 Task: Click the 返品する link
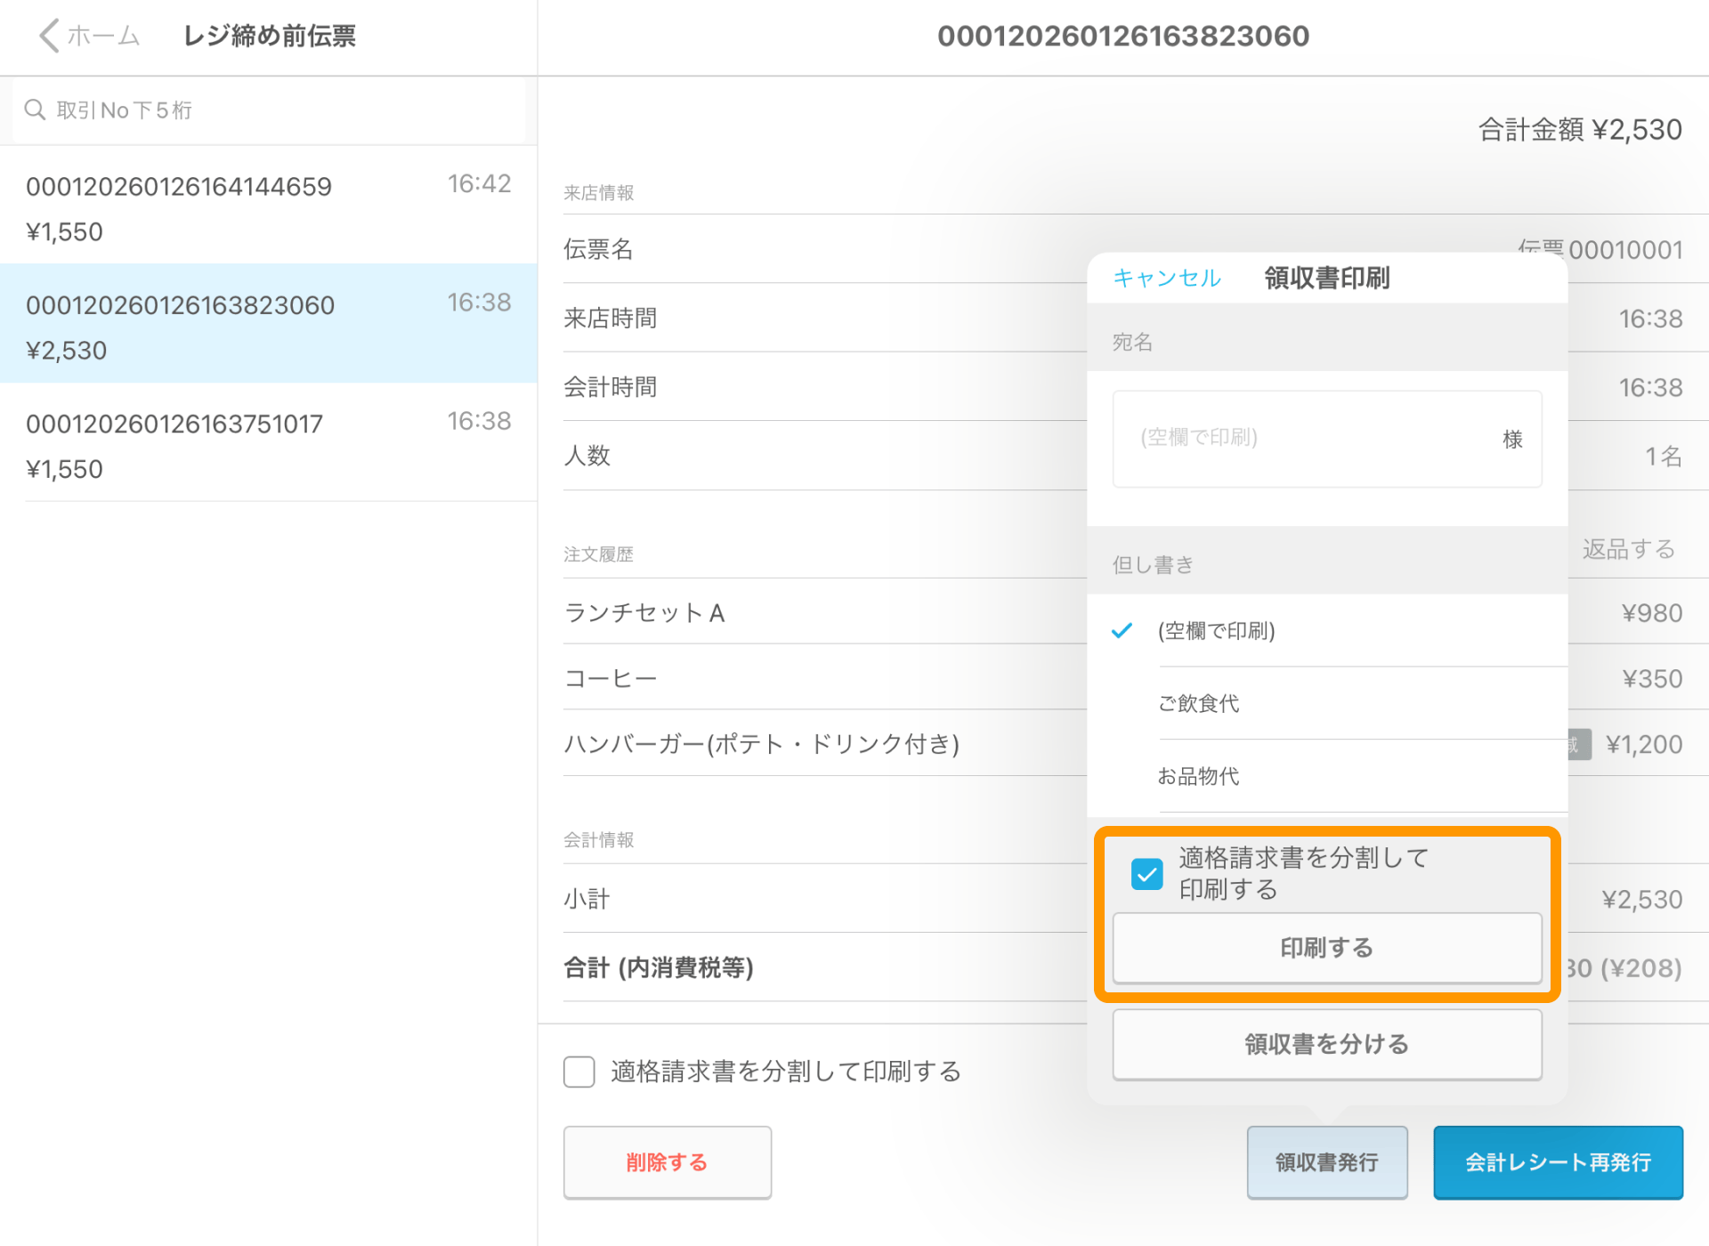[1629, 549]
